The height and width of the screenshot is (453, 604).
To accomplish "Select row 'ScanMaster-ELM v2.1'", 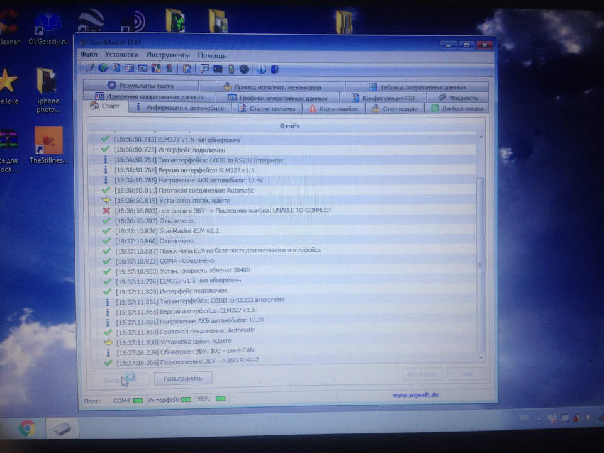I will tap(283, 231).
